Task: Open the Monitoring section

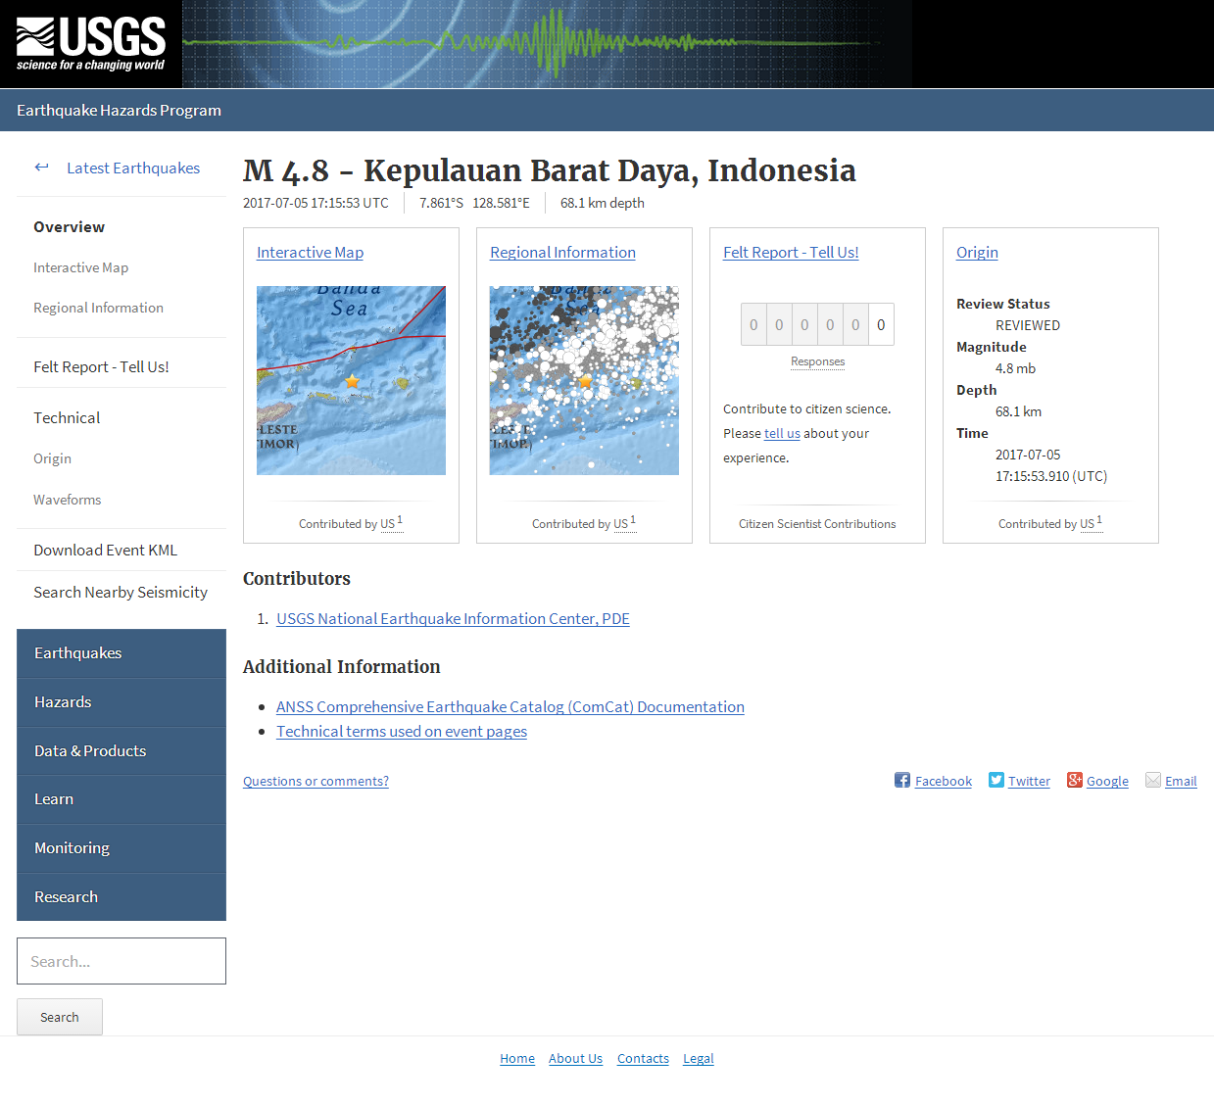Action: (x=72, y=848)
